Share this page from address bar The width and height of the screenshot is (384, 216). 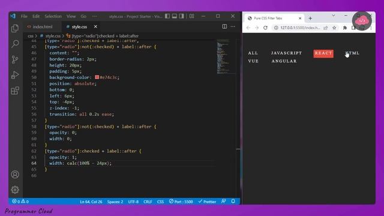325,28
